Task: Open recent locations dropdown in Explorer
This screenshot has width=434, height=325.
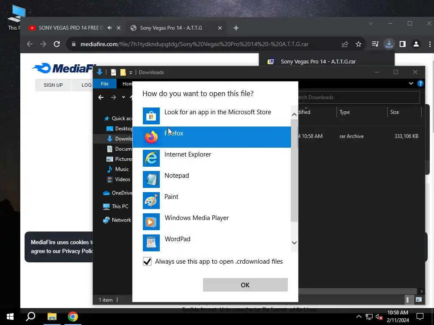Action: (123, 97)
